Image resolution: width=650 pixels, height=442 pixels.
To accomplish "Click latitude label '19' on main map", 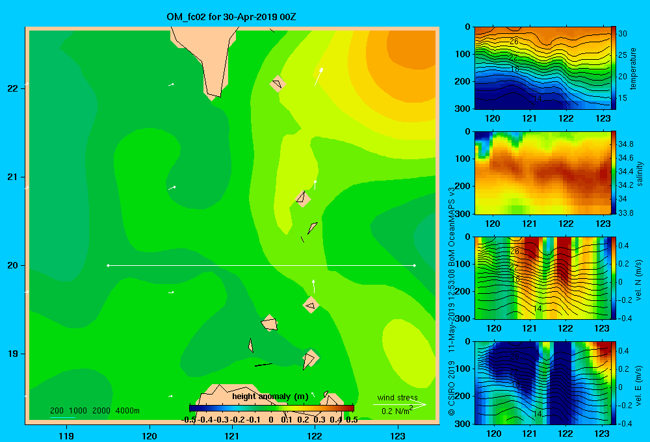I will click(13, 354).
